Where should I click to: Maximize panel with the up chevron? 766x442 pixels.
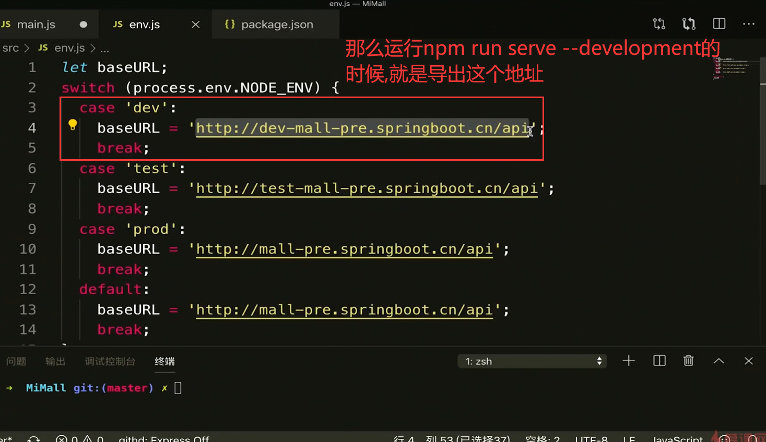coord(719,361)
